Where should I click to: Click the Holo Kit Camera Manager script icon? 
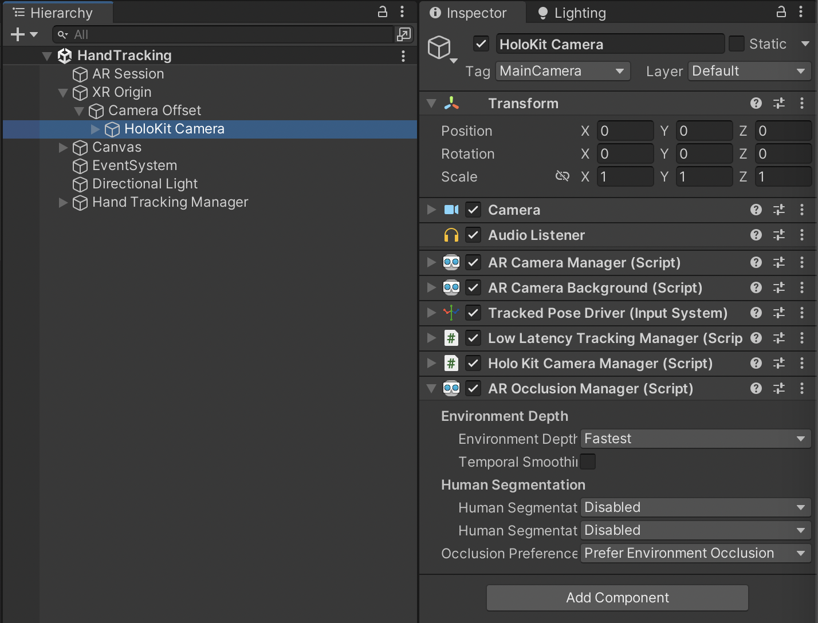pyautogui.click(x=452, y=363)
